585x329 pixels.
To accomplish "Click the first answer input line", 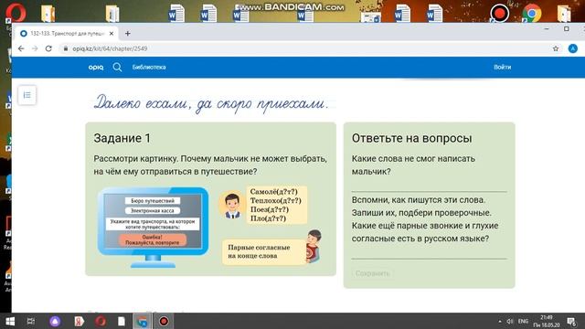I will coord(429,186).
